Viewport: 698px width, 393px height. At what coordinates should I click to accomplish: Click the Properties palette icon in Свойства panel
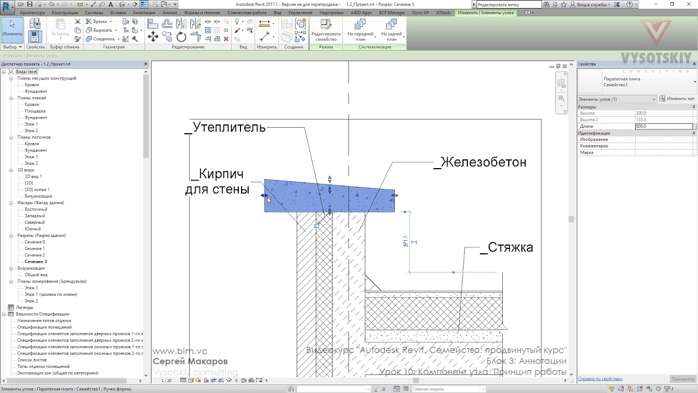click(x=35, y=37)
